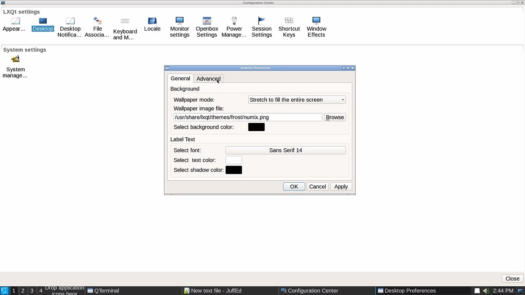This screenshot has height=295, width=525.
Task: Click the Browse button for wallpaper
Action: pyautogui.click(x=335, y=117)
